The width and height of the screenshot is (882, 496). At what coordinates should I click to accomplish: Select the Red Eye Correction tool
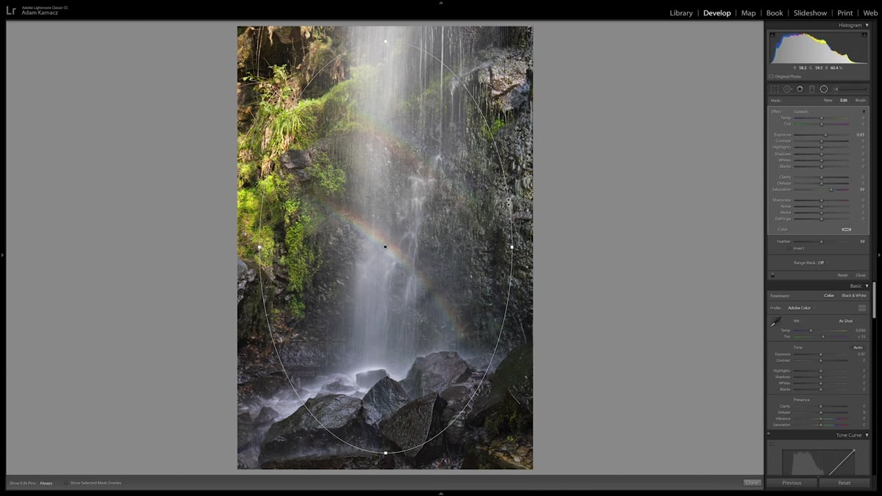[800, 89]
